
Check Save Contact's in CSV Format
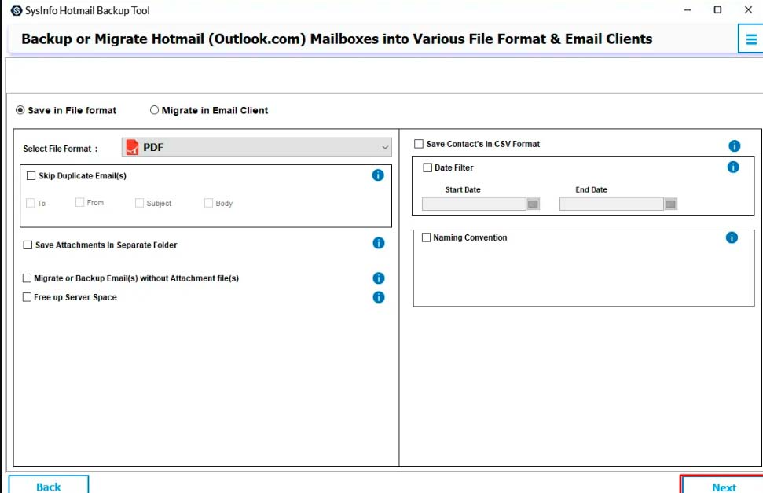point(419,144)
